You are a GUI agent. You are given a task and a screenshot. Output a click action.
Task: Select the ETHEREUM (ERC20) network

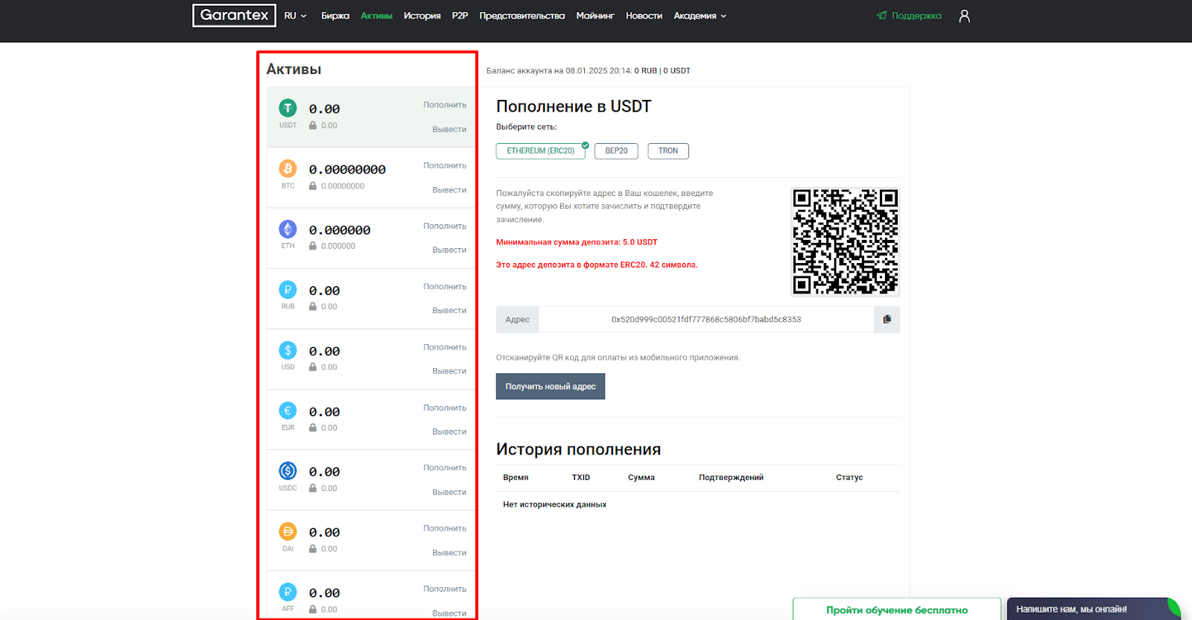pyautogui.click(x=541, y=151)
